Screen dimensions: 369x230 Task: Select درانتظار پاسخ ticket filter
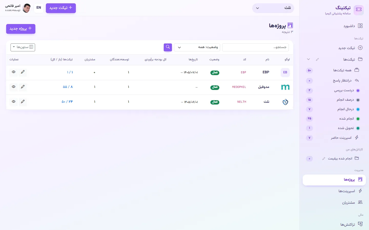click(346, 80)
